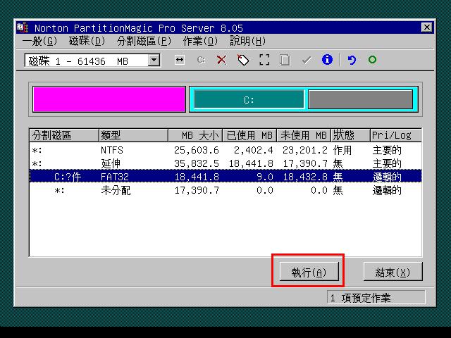Screen dimensions: 451x338
Task: Click the 1 項預定作業 status bar text
Action: (x=360, y=298)
